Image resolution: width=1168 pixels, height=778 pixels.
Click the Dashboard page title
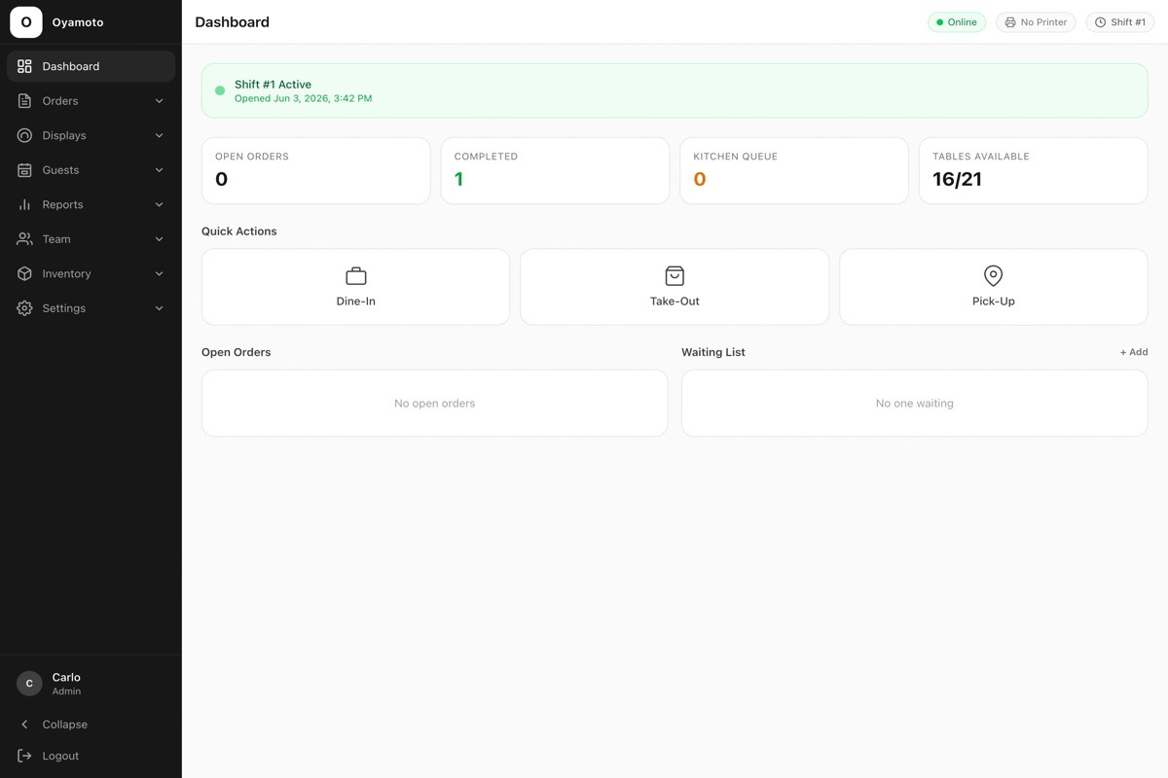pos(233,22)
